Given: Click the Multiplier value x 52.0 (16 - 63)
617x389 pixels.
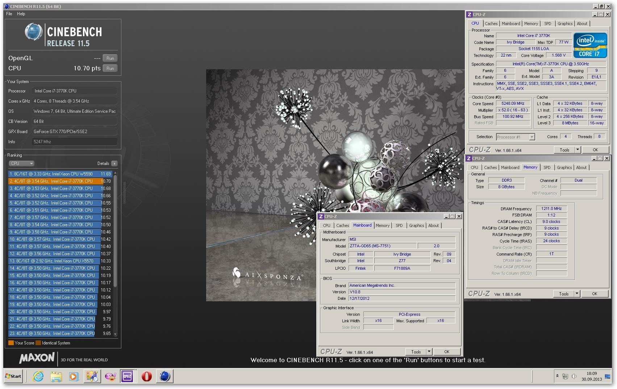Looking at the screenshot, I should 513,110.
